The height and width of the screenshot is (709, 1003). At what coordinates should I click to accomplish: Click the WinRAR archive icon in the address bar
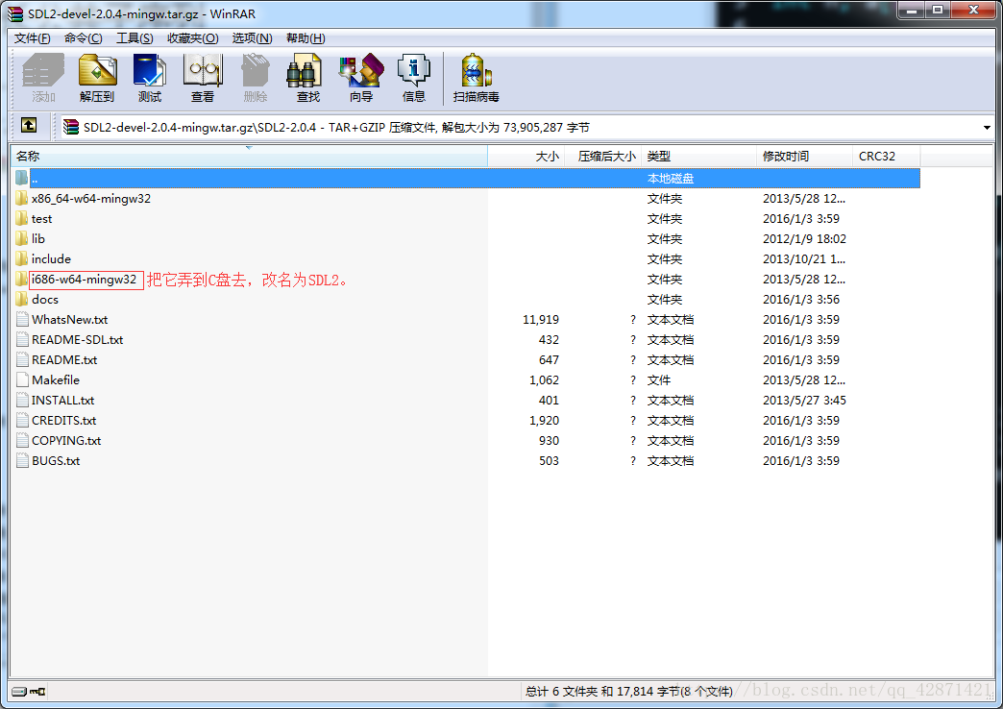pos(70,127)
